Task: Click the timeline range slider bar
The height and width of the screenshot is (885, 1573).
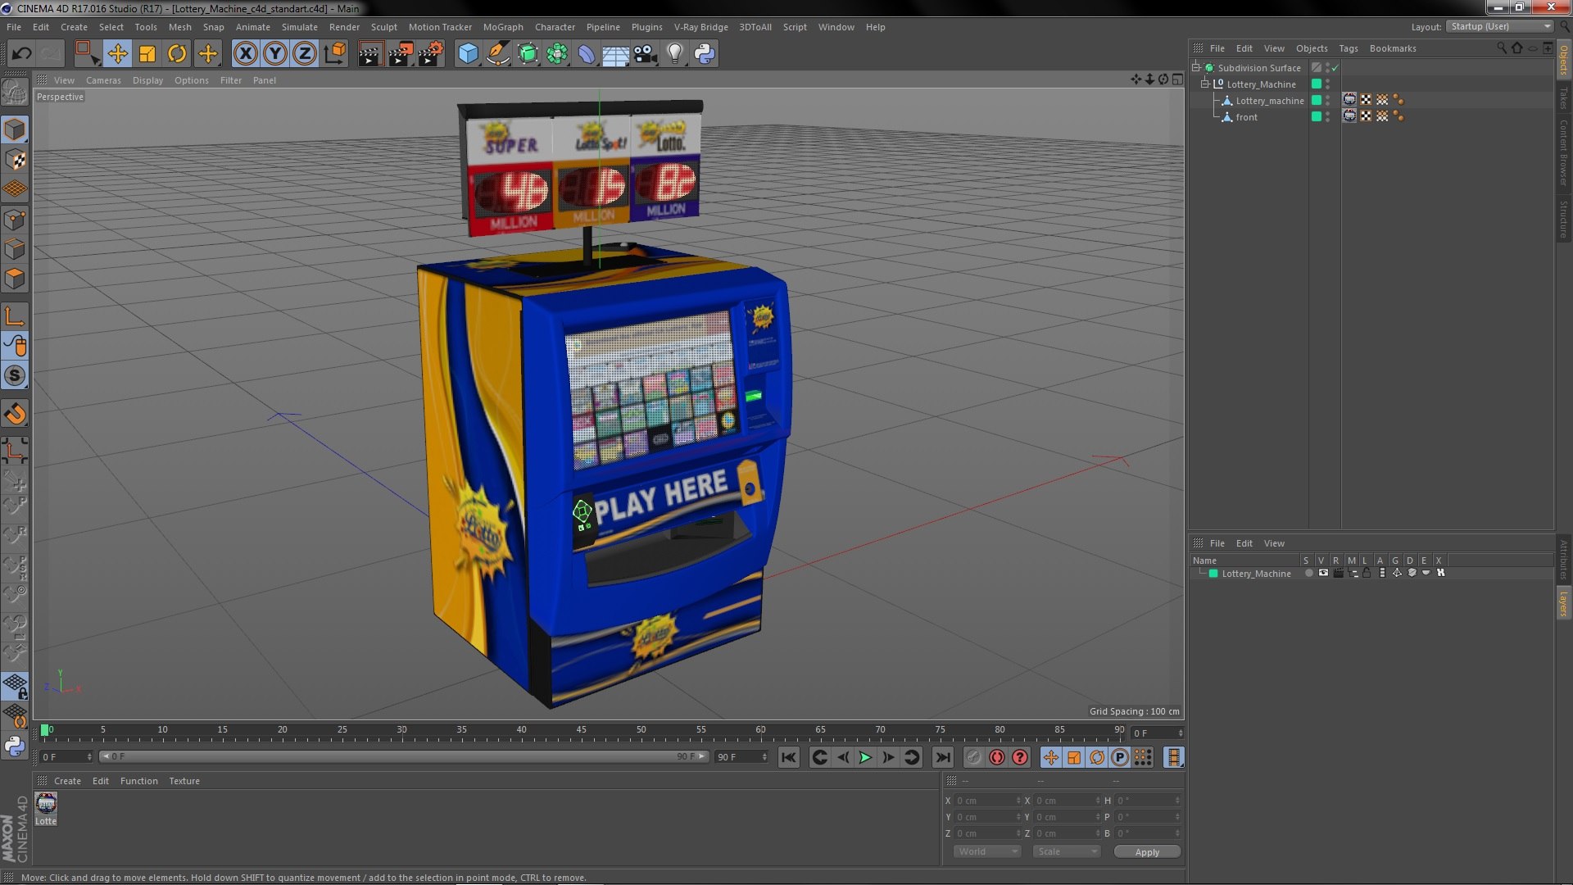Action: pyautogui.click(x=403, y=756)
